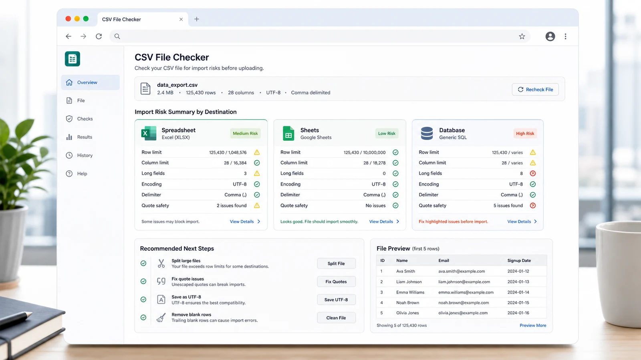Toggle the check circle for Remove blank rows

point(143,318)
